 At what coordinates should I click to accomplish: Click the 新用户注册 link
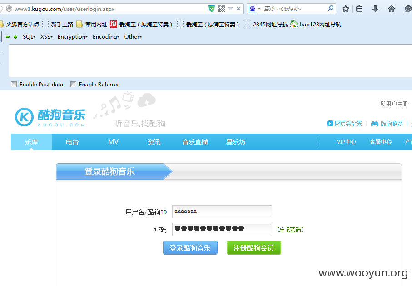[x=394, y=104]
